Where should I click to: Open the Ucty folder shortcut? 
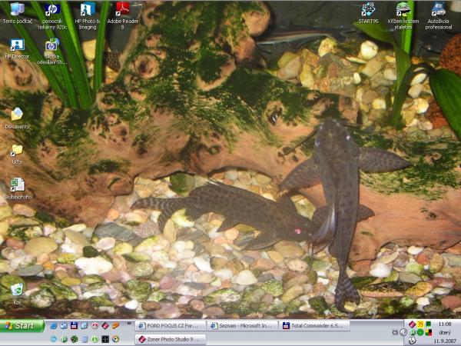point(17,150)
